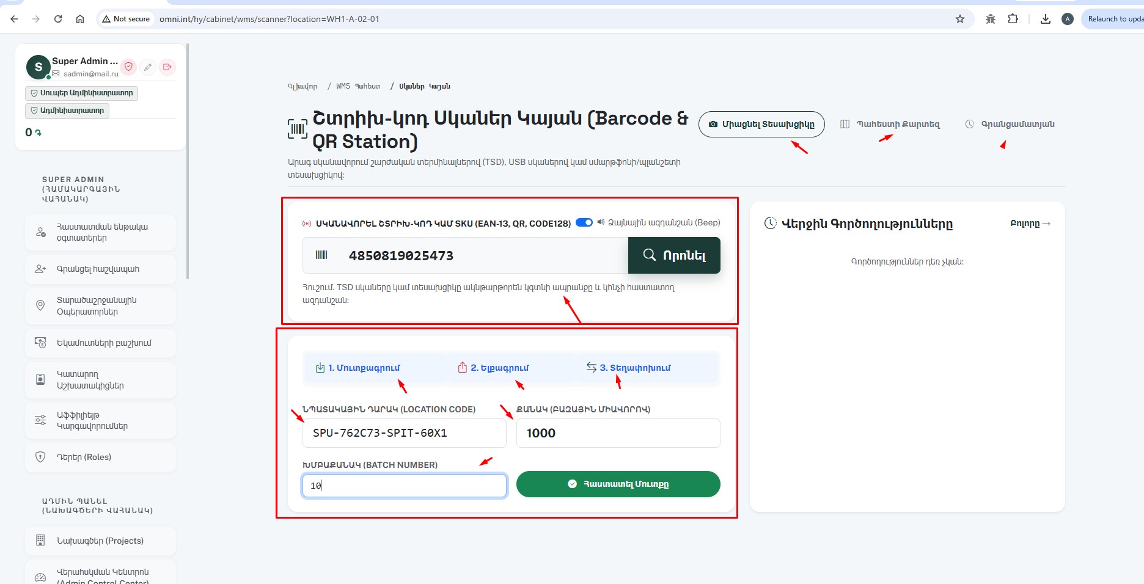The width and height of the screenshot is (1144, 584).
Task: Go to the WMS Պահեստ breadcrumb
Action: (x=358, y=86)
